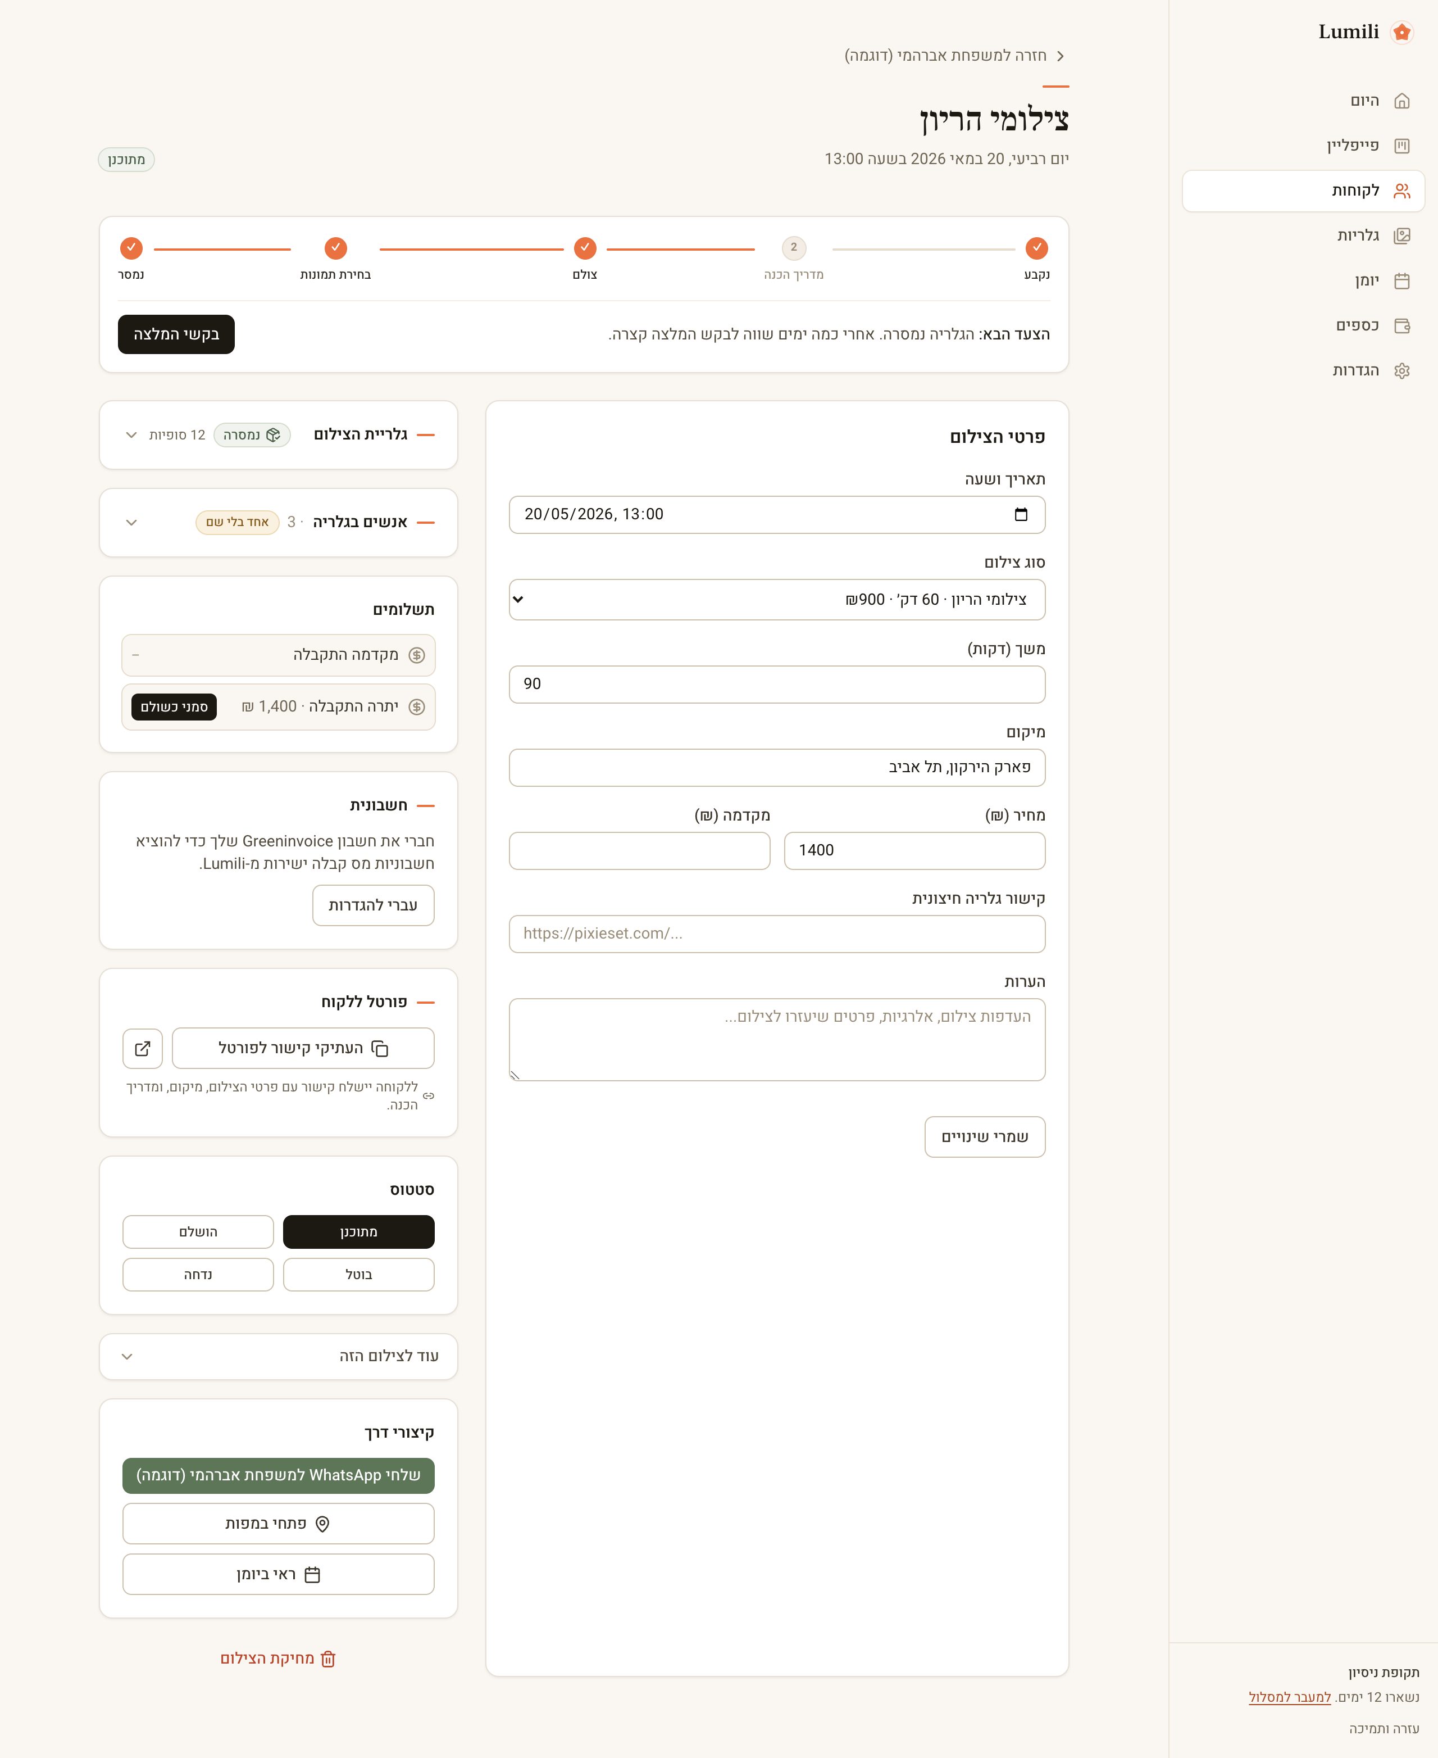Image resolution: width=1438 pixels, height=1758 pixels.
Task: Open the calendar picker in date field
Action: pos(1021,515)
